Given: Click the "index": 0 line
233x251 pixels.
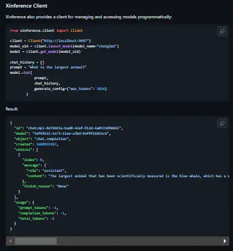Looking at the screenshot, I should coord(33,160).
